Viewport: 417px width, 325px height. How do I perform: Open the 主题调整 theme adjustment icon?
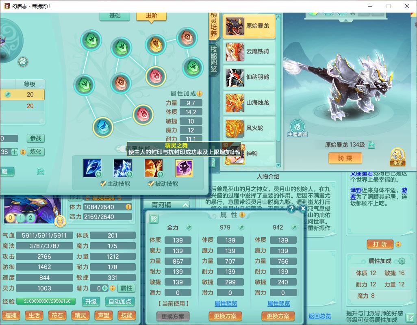(297, 127)
